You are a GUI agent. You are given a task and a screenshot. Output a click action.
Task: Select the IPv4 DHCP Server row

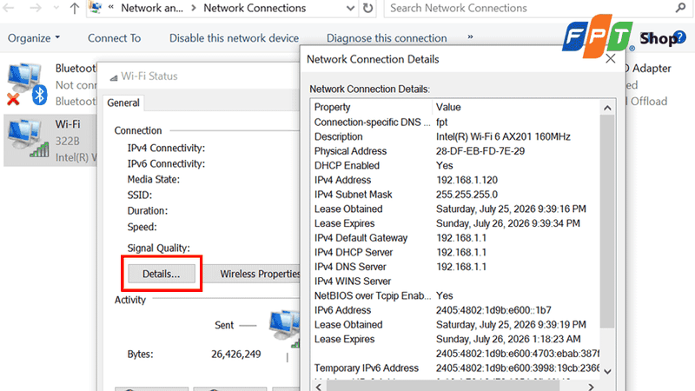[455, 252]
